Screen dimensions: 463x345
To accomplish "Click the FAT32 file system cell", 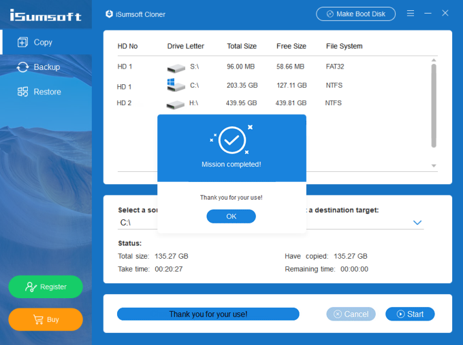I will (x=335, y=67).
